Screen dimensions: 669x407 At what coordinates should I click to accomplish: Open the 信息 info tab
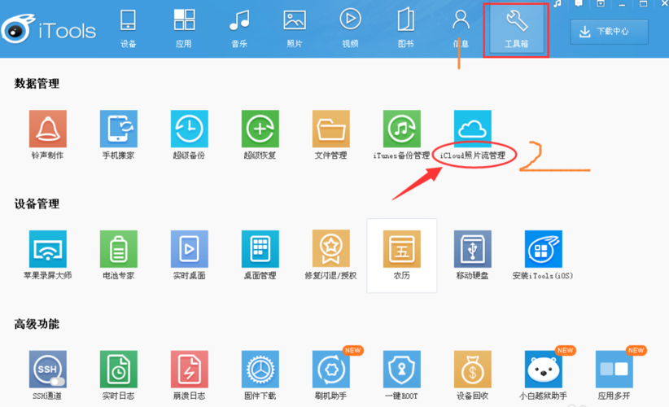461,28
